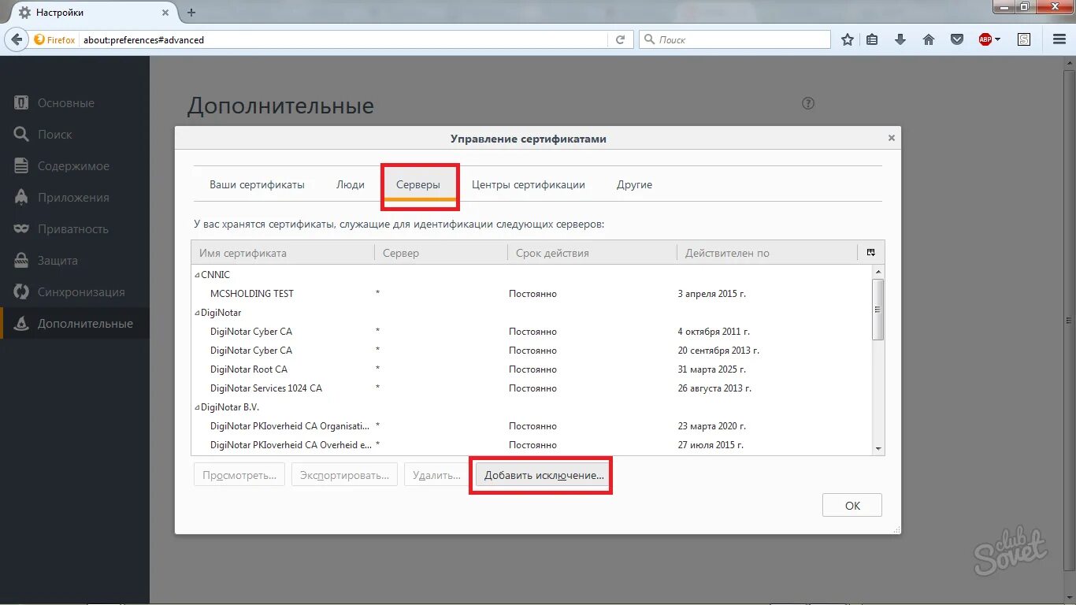Click the Adblock Plus ABP icon
The image size is (1076, 605).
coord(985,39)
